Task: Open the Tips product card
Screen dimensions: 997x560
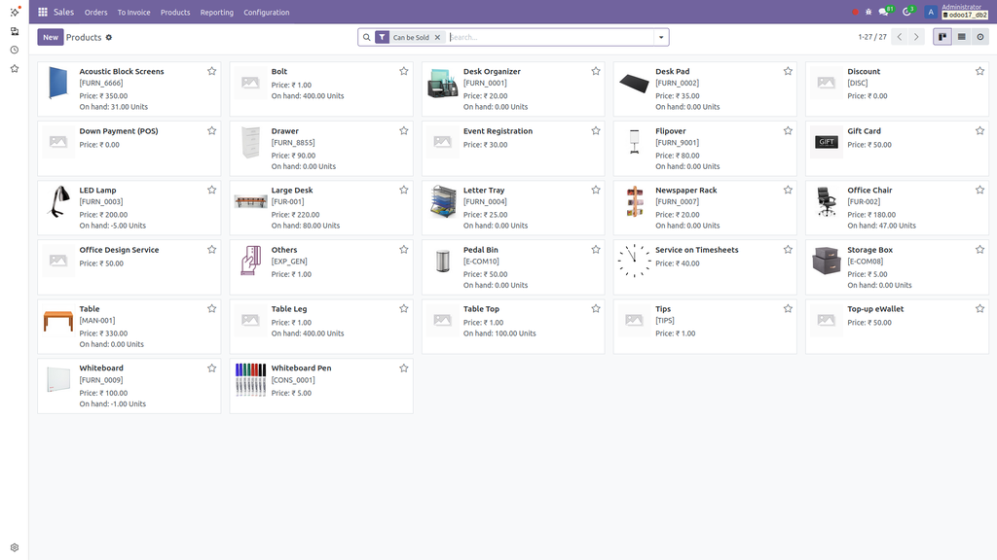Action: pos(705,327)
